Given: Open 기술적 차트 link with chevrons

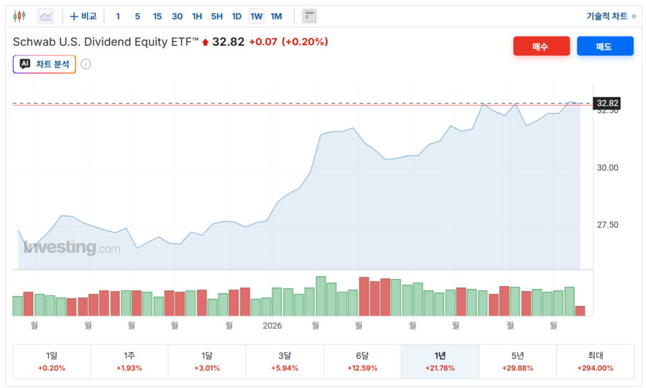Looking at the screenshot, I should pos(611,16).
